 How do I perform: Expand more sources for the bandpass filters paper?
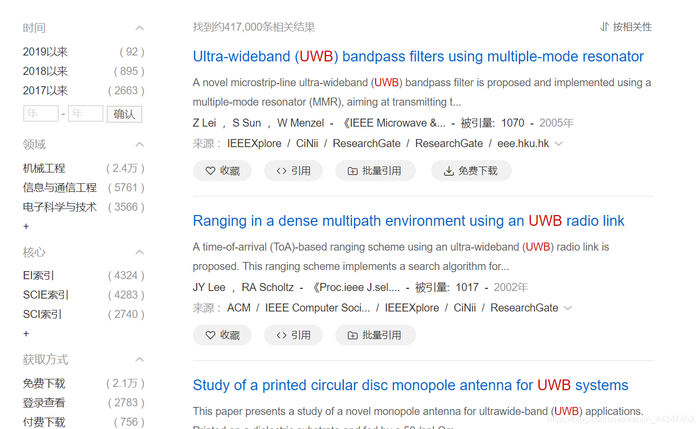(559, 144)
